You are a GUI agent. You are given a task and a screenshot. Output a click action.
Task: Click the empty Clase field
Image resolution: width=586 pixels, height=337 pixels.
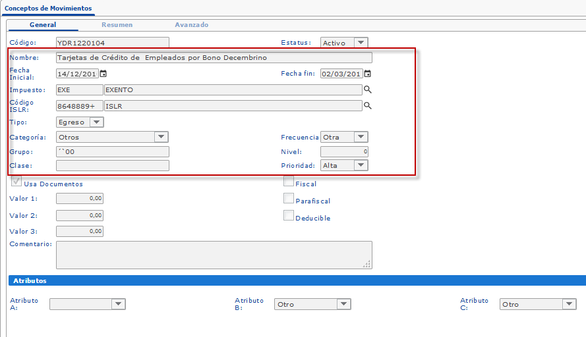pos(113,165)
